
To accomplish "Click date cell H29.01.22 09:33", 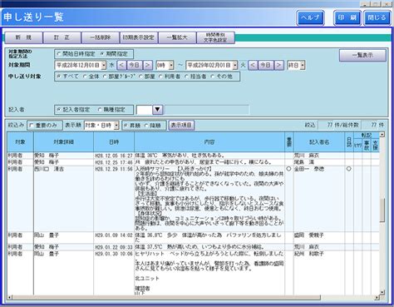I will pyautogui.click(x=114, y=247).
